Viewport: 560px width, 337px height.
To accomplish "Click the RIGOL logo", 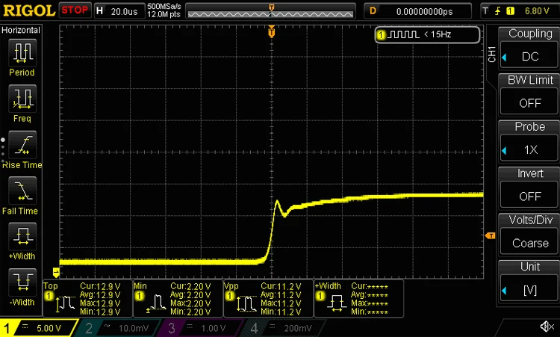I will pos(29,10).
